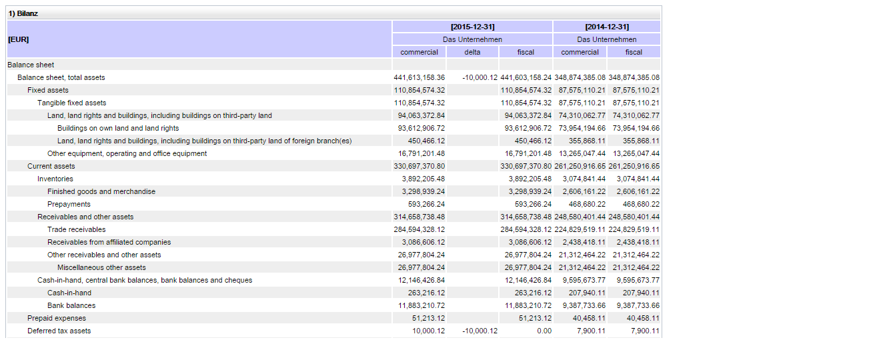This screenshot has width=889, height=342.
Task: Click the total assets delta value -10,000.12
Action: pyautogui.click(x=480, y=77)
